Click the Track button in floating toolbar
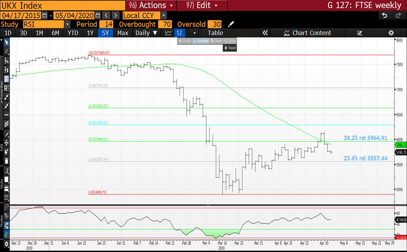The width and height of the screenshot is (407, 252). click(185, 41)
